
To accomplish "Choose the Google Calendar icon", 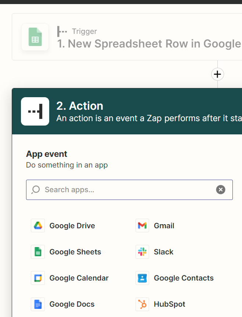I will point(37,278).
